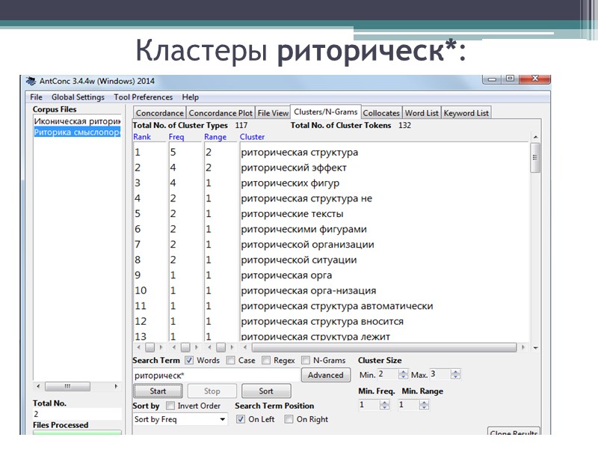The image size is (598, 449).
Task: Select the Иконическая риторика corpus file
Action: click(x=77, y=120)
